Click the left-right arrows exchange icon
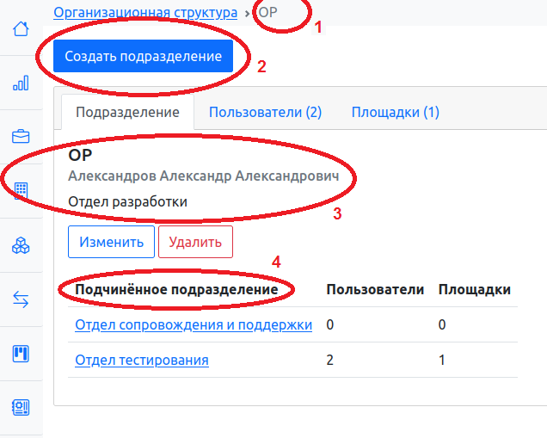547x438 pixels. (21, 299)
